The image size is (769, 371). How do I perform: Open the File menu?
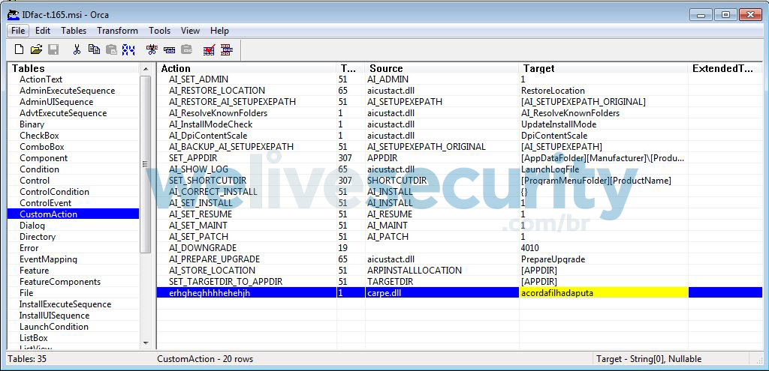pos(18,30)
